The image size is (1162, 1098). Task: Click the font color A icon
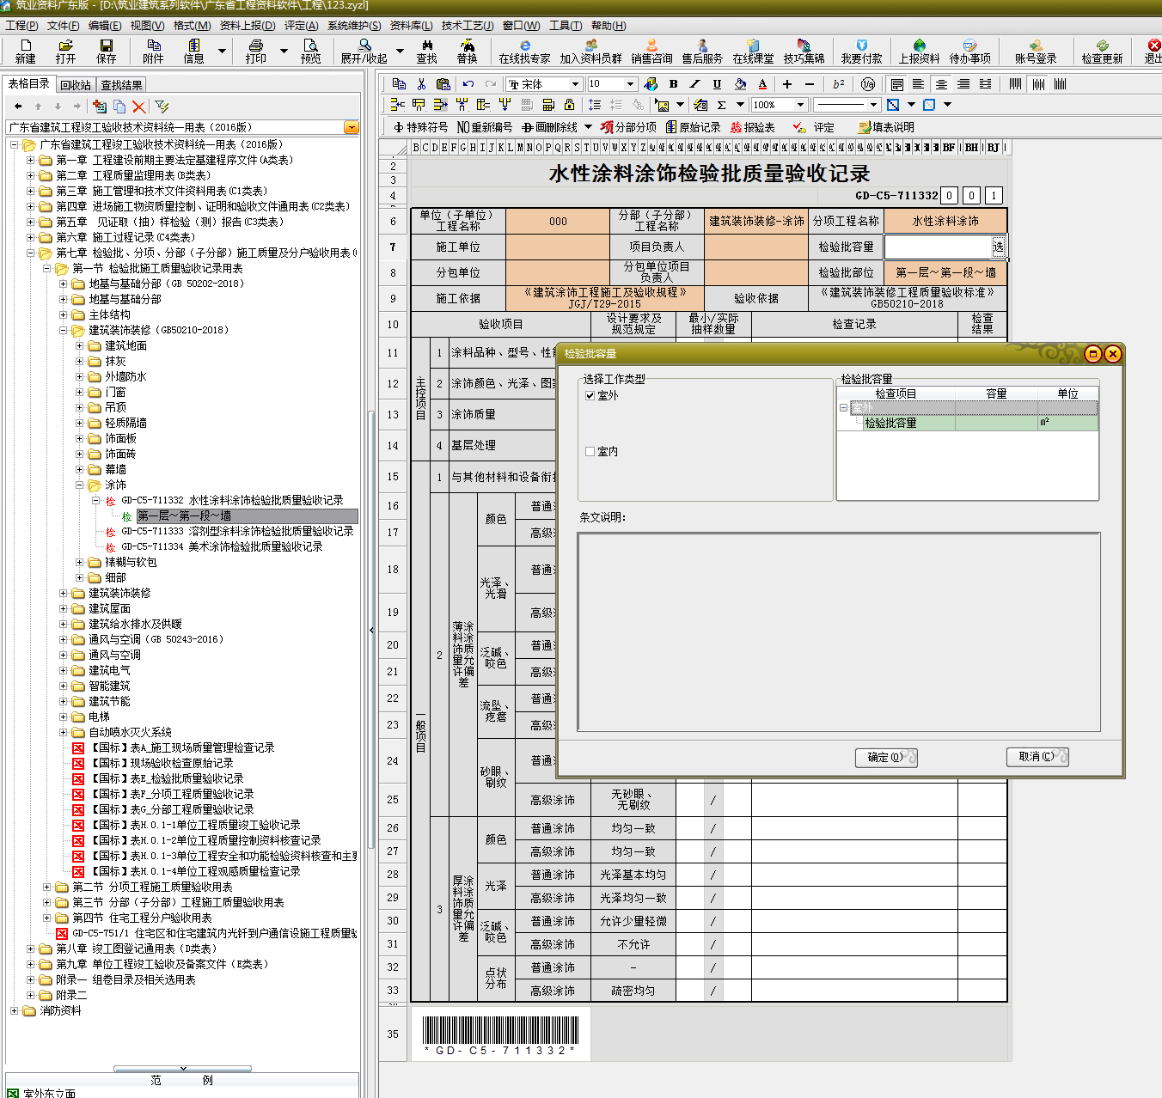click(x=762, y=83)
